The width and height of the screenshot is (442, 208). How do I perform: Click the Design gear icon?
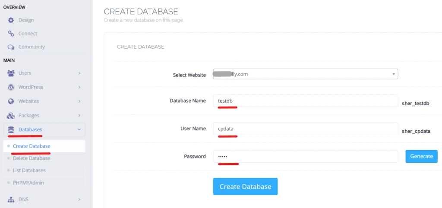click(x=11, y=20)
